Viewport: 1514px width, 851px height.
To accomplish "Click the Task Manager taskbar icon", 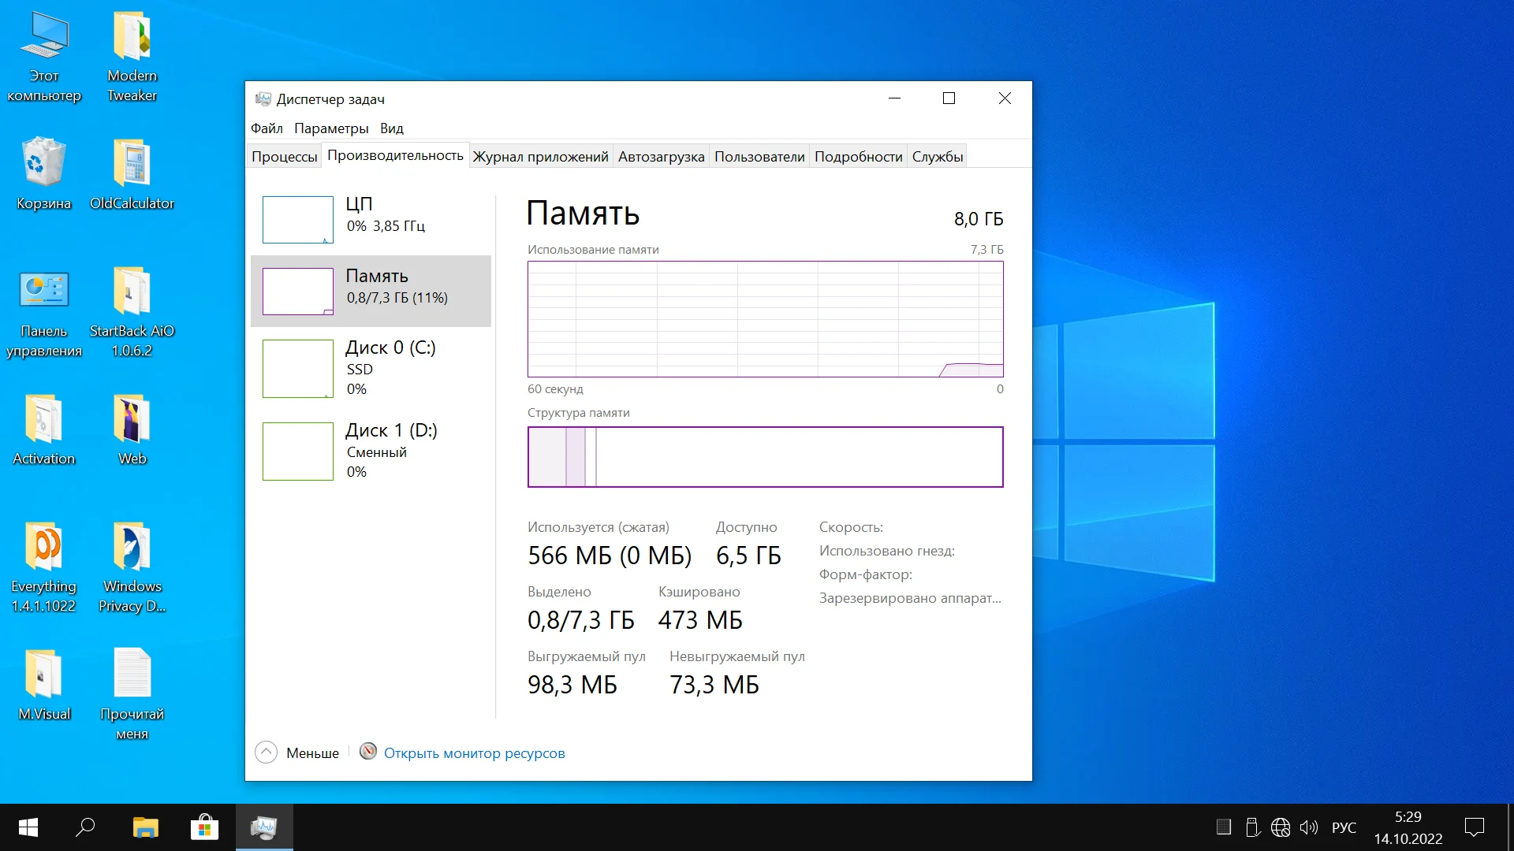I will (x=263, y=827).
